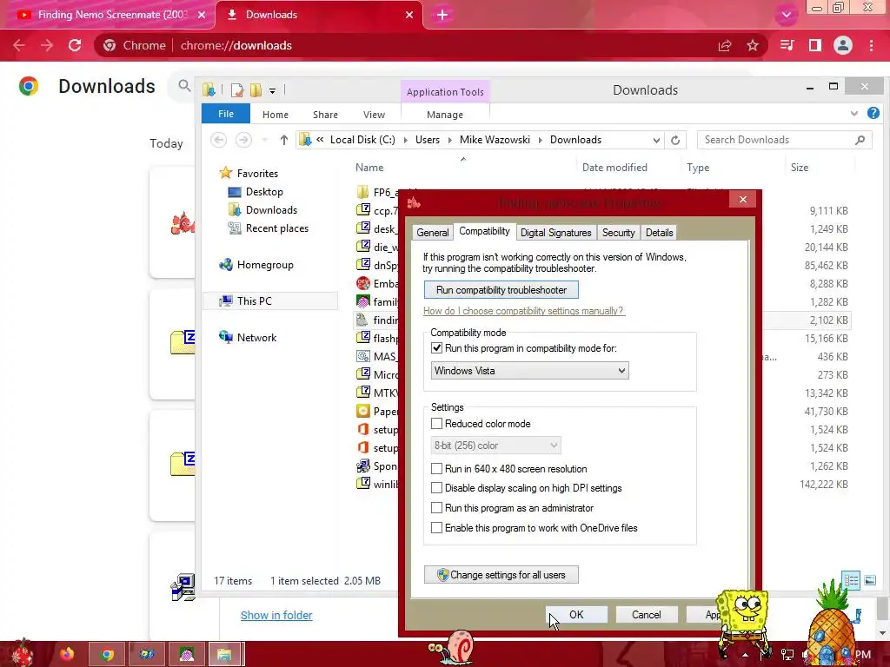
Task: Select Recent places in navigation pane
Action: [x=277, y=228]
